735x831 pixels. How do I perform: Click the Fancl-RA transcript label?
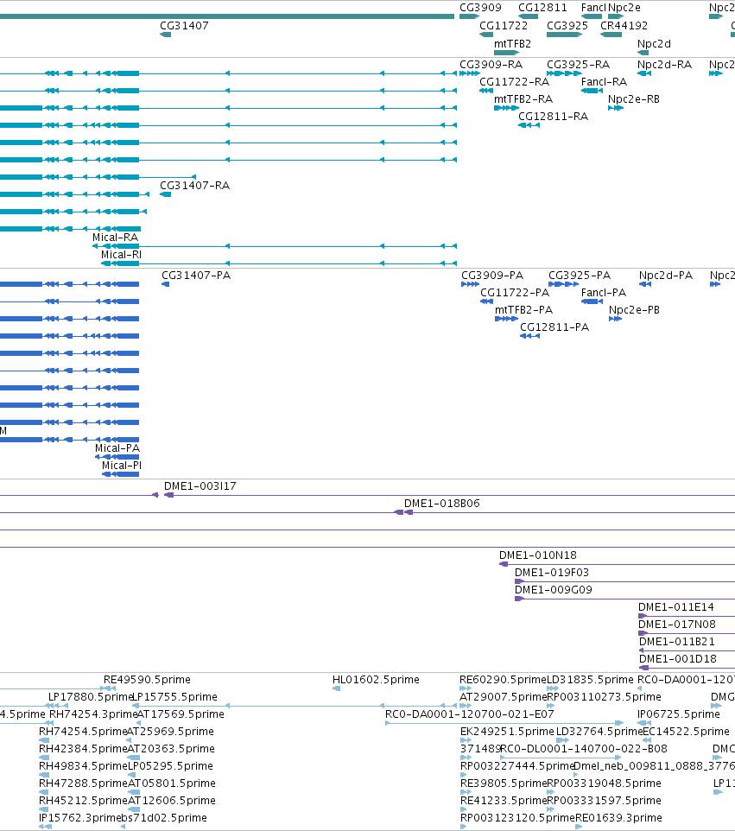pos(604,81)
